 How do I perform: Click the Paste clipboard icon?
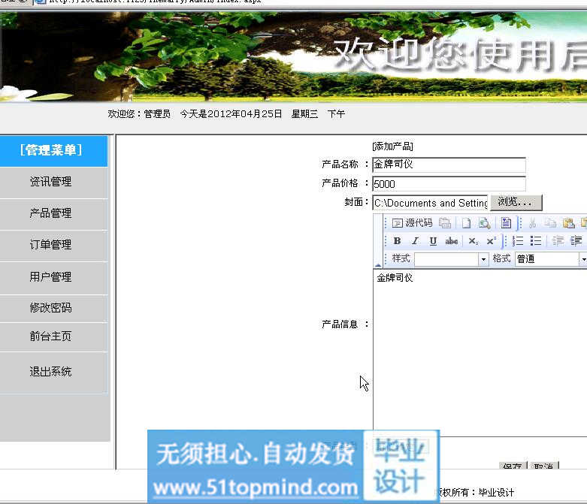tap(568, 223)
